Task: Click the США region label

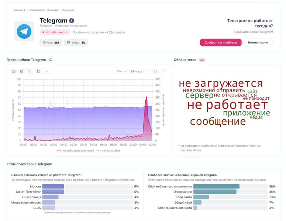Action: coord(37,208)
